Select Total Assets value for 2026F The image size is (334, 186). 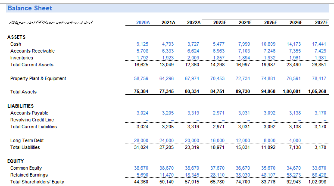292,92
